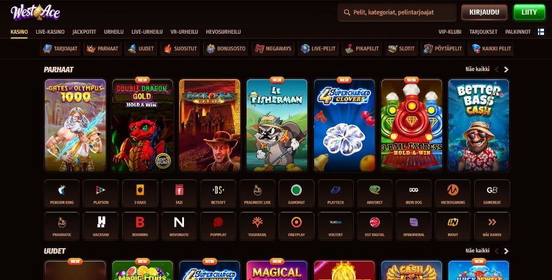Open the Le Fisherman game thumbnail
The image size is (552, 280).
pyautogui.click(x=277, y=125)
